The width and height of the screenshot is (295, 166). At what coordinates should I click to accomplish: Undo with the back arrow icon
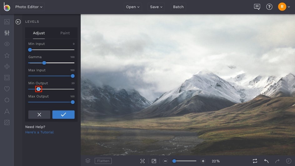pyautogui.click(x=266, y=161)
